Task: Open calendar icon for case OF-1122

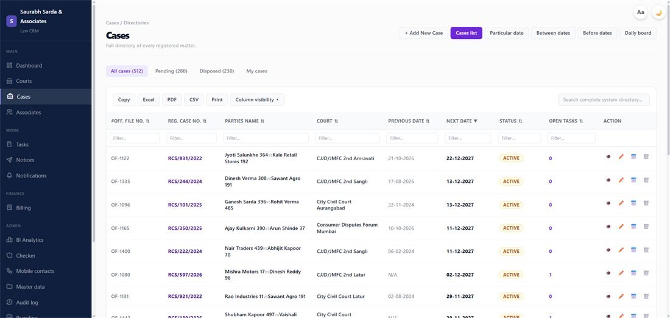Action: click(633, 157)
